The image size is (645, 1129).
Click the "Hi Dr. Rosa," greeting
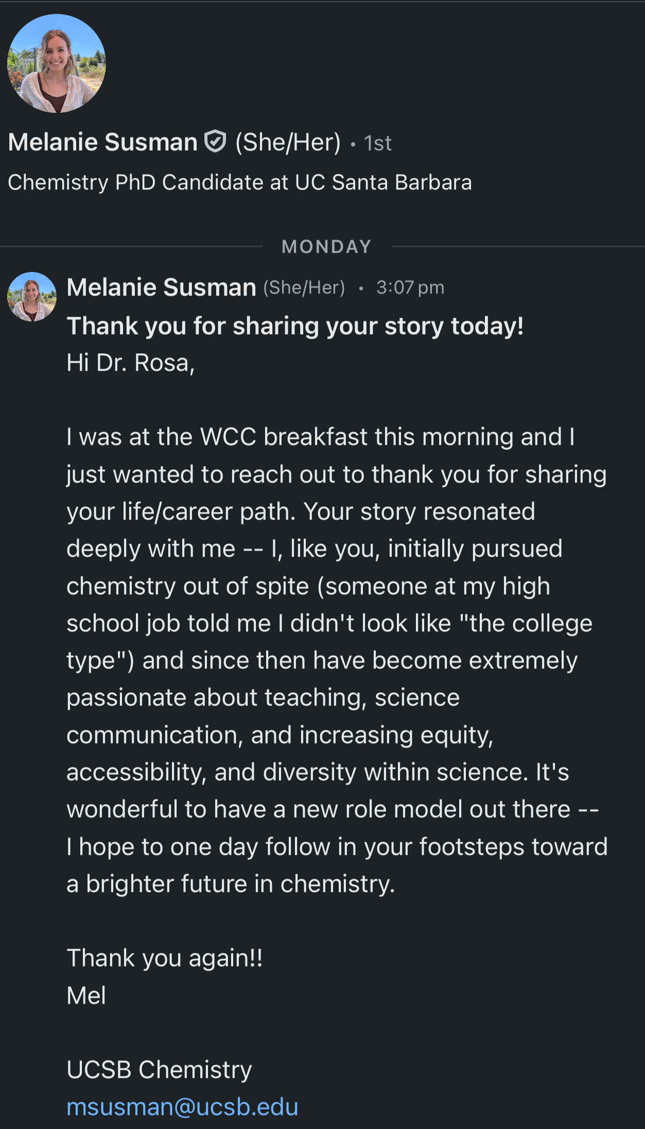(131, 363)
